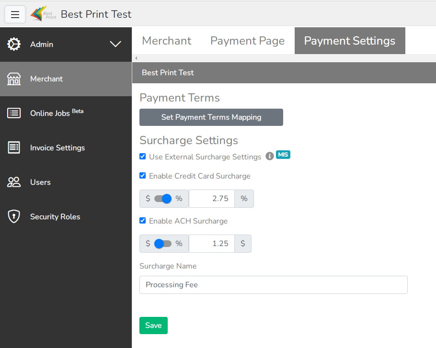Screen dimensions: 436x348
Task: Open Merchant in the sidebar
Action: pos(66,79)
